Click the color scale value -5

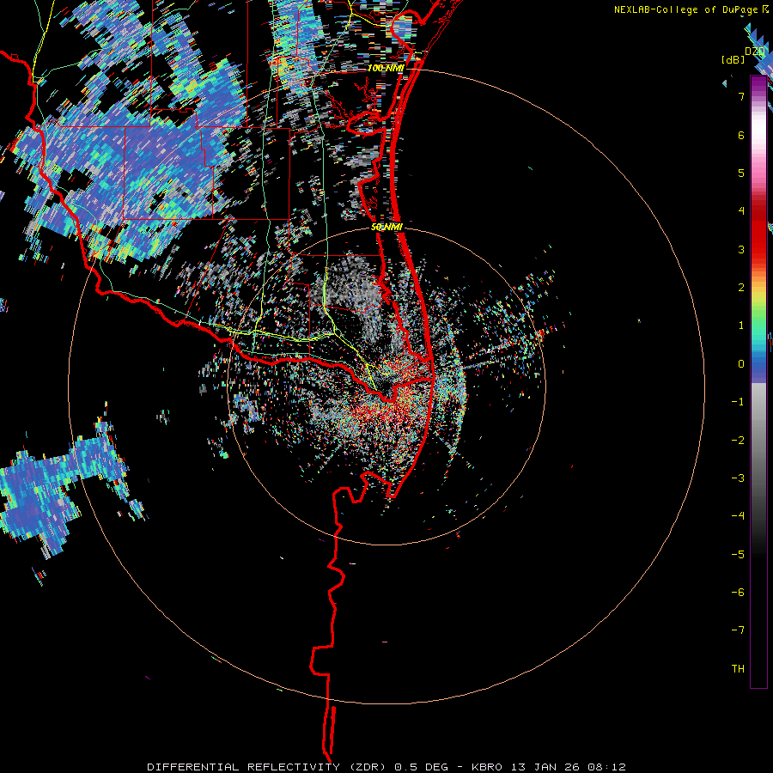tap(738, 555)
